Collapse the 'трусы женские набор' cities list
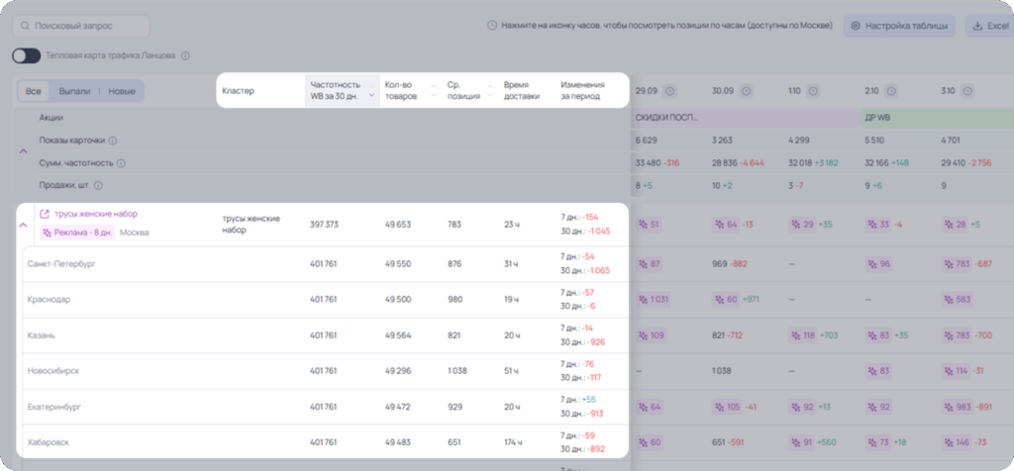The image size is (1014, 471). point(24,225)
